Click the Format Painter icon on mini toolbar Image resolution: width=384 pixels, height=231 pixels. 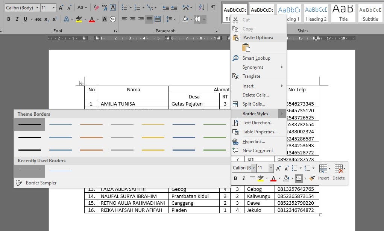(311, 178)
